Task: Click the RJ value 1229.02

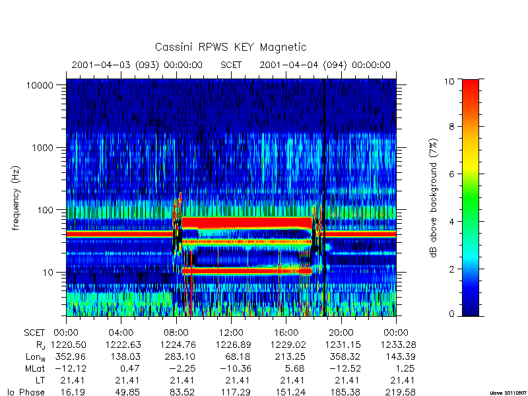Action: (x=288, y=345)
